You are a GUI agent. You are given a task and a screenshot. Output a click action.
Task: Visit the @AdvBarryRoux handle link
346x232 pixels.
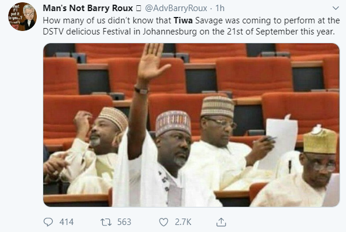click(x=176, y=8)
